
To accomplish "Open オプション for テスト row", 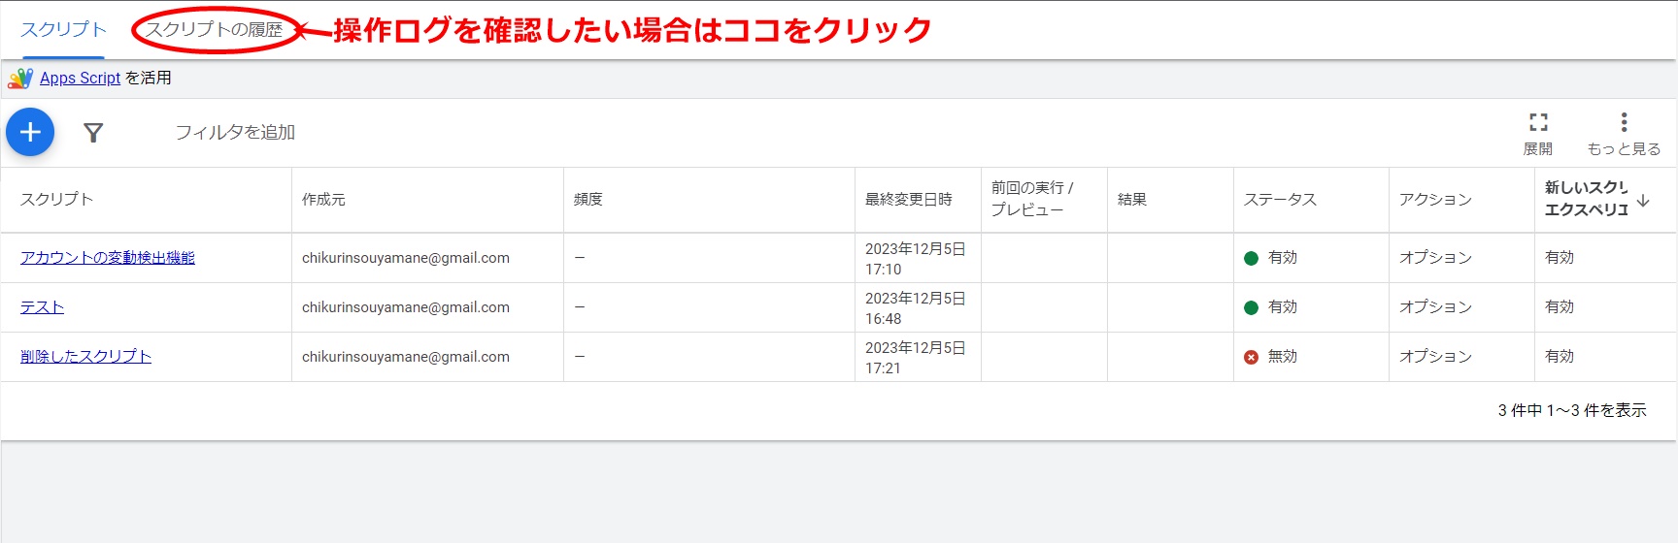I will pos(1435,307).
